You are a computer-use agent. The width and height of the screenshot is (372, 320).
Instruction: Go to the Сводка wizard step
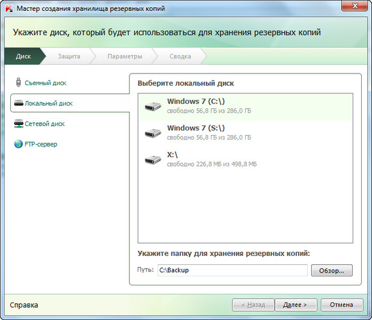click(180, 56)
